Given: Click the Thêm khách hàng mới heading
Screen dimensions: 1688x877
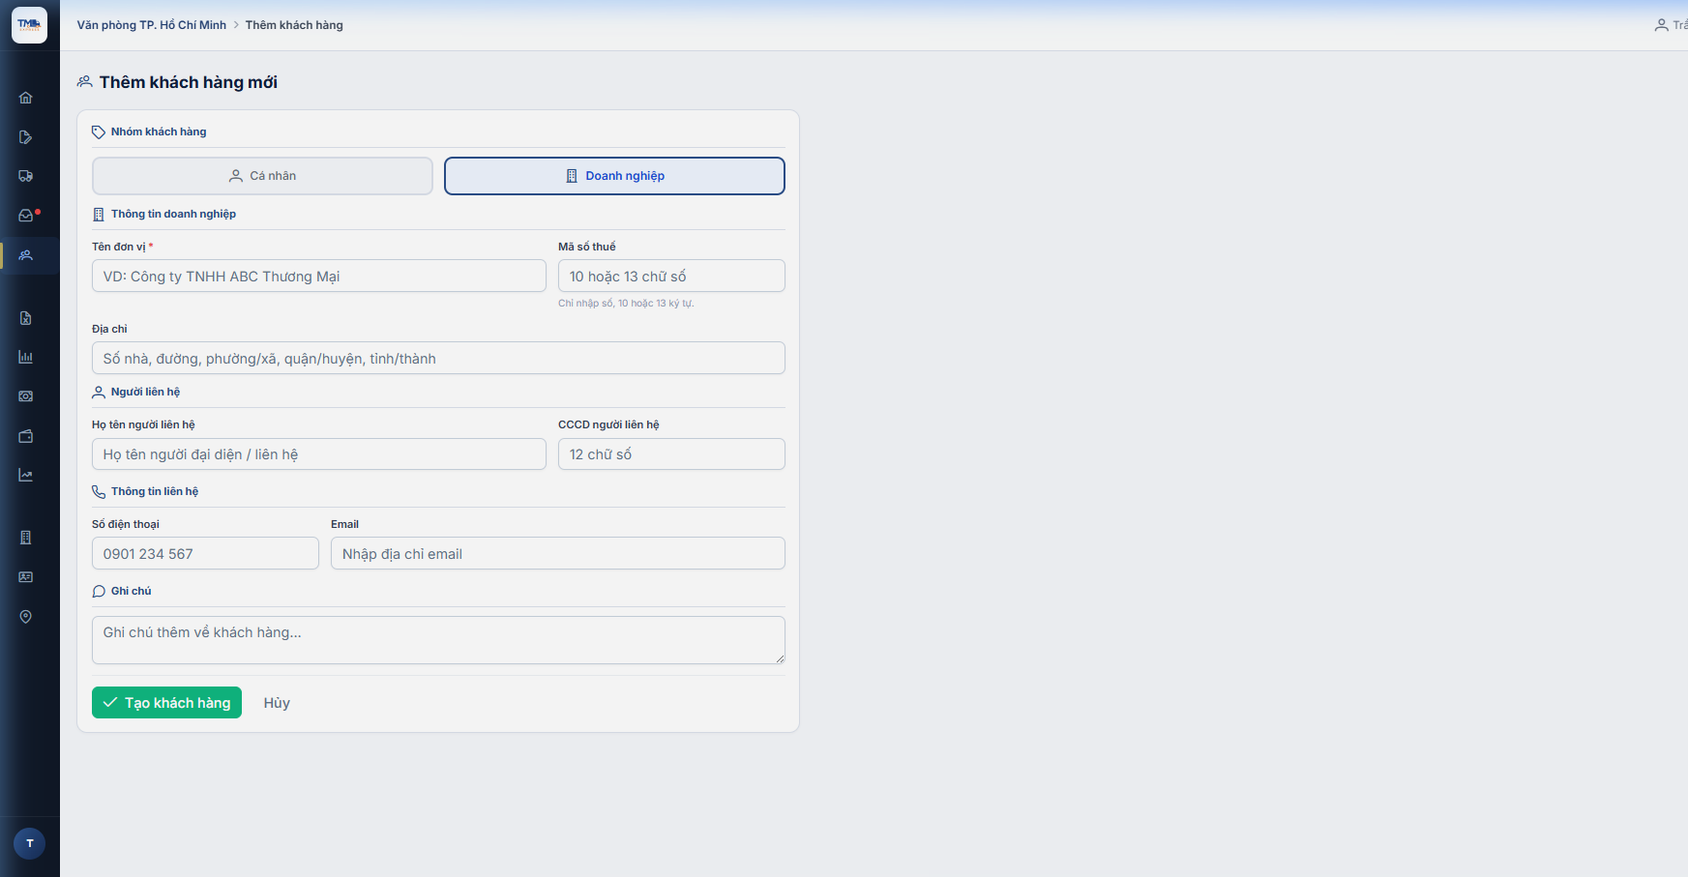Looking at the screenshot, I should click(188, 82).
